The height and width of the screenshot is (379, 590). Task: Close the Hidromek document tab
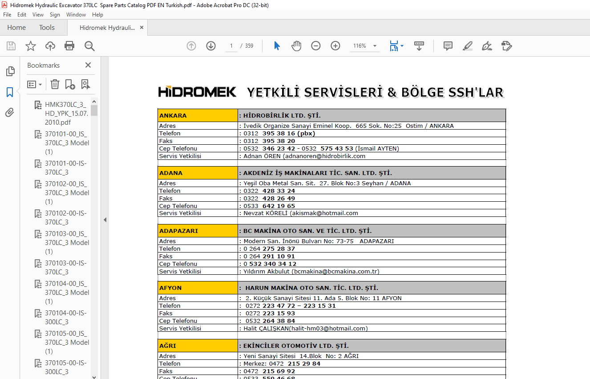[x=141, y=28]
